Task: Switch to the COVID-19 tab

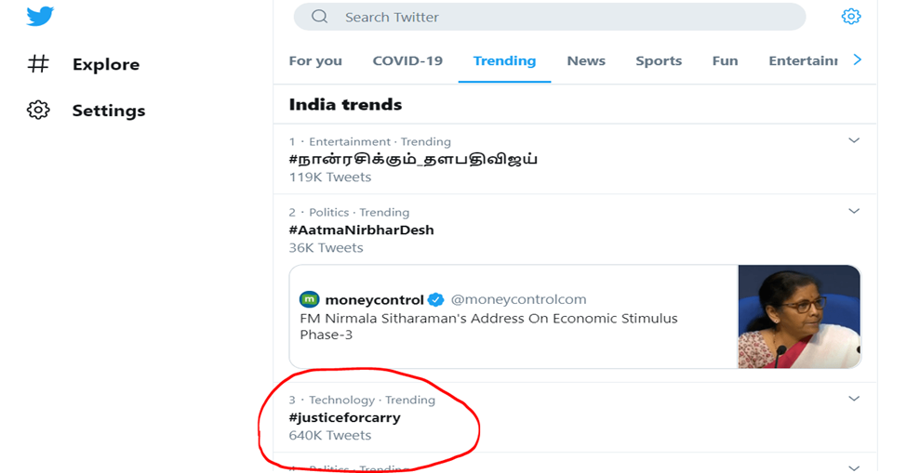Action: (407, 60)
